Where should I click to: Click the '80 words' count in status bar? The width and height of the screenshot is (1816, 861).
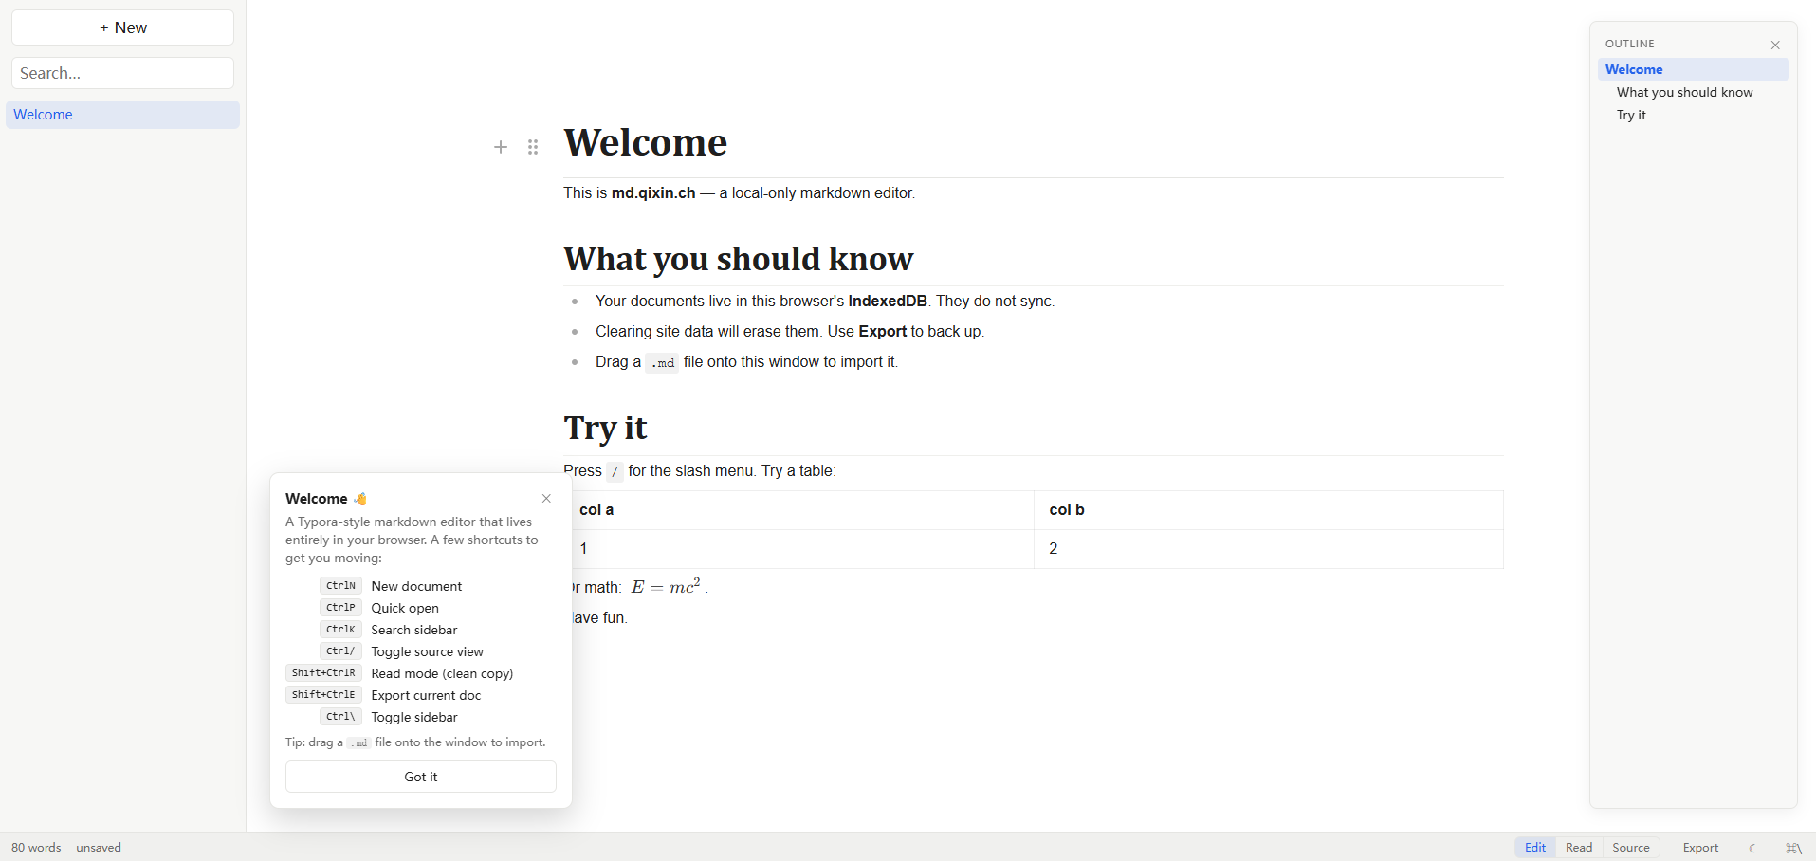[x=36, y=848]
